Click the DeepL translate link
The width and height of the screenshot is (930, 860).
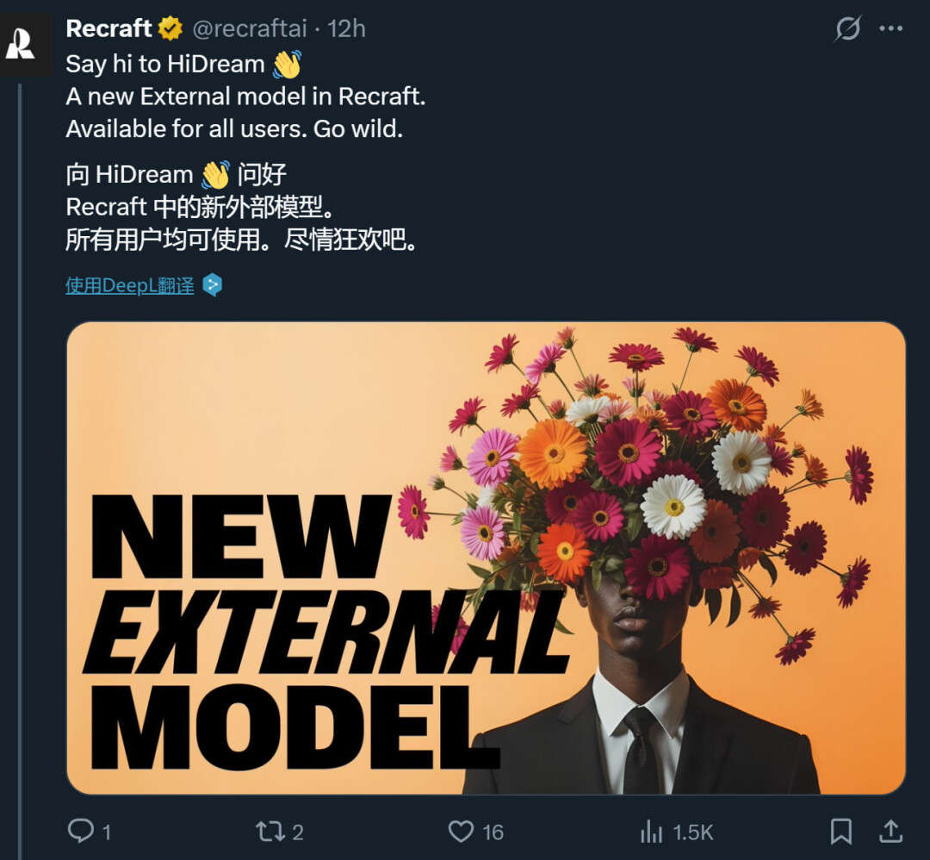[x=130, y=285]
